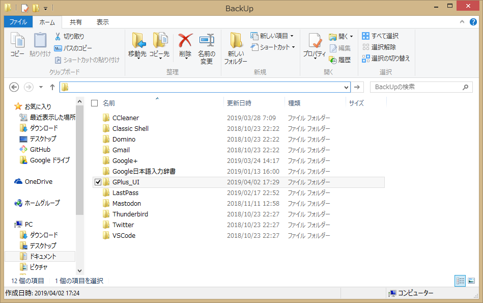Image resolution: width=483 pixels, height=303 pixels.
Task: Uncheck the GPlus_UI folder checkbox
Action: click(x=98, y=182)
